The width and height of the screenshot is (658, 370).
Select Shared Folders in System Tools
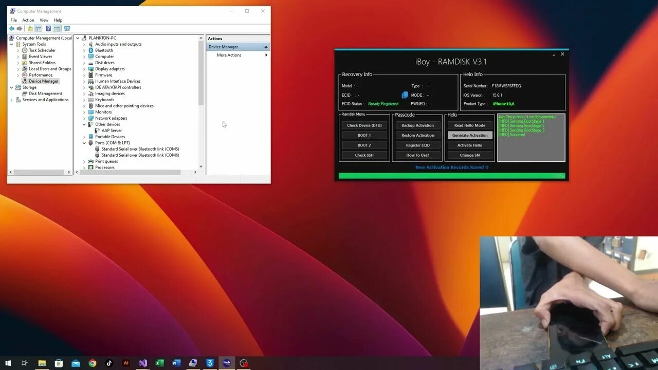42,63
